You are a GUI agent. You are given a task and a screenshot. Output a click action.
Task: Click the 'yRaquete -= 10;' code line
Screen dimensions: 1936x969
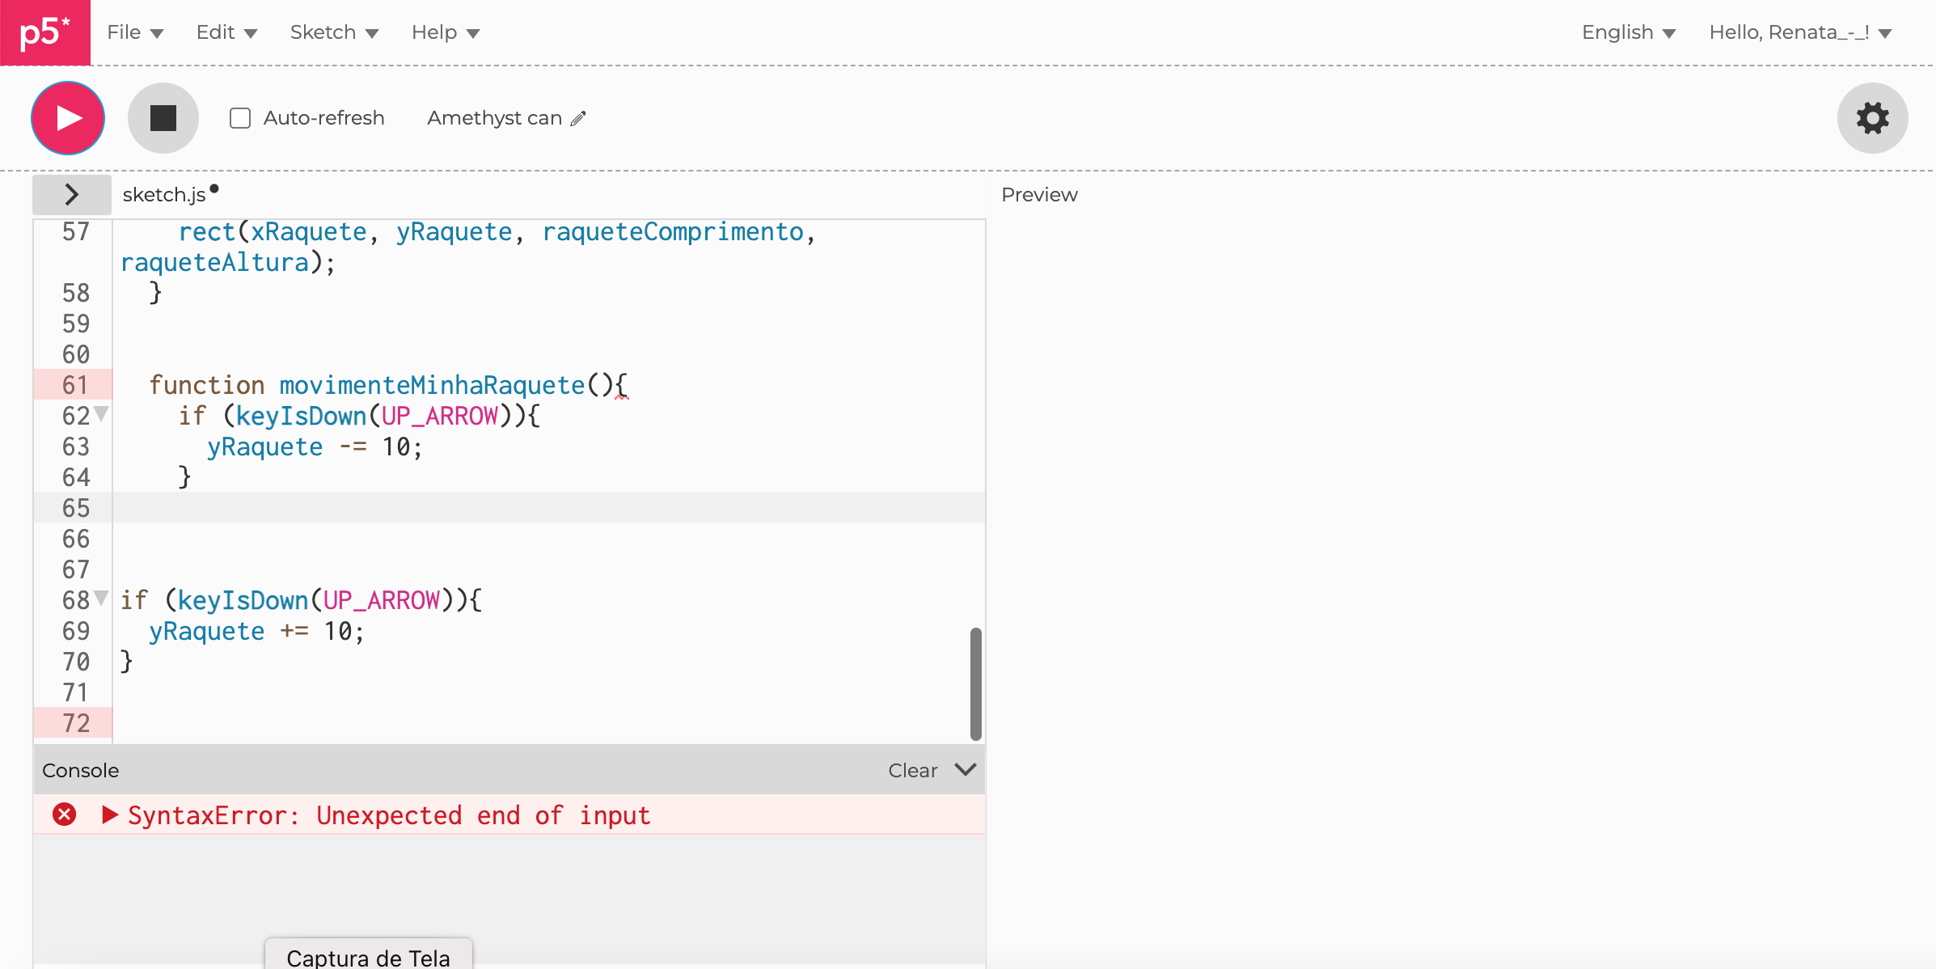315,446
